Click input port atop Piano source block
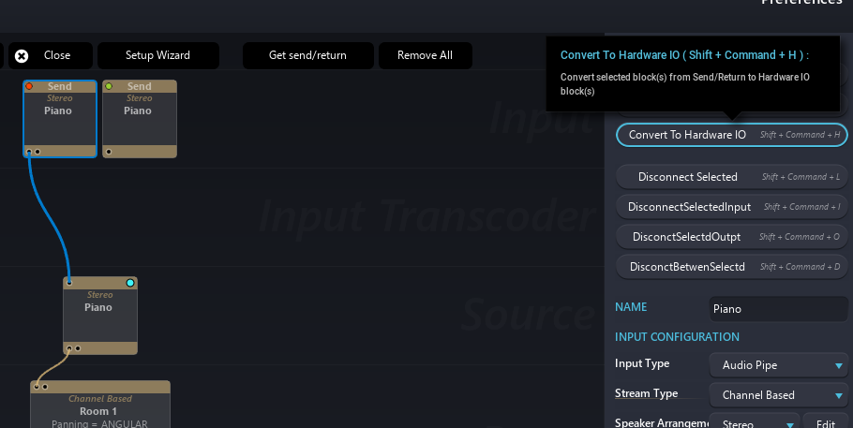Screen dimensions: 853x428 click(x=69, y=281)
